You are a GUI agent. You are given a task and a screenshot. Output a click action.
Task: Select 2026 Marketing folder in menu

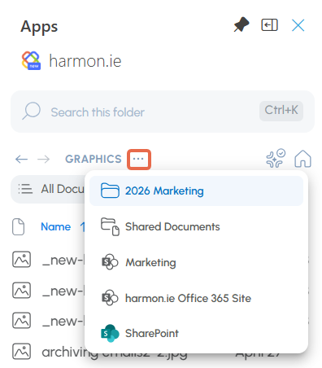point(196,191)
